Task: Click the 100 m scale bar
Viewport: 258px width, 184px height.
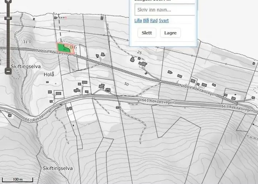Action: click(x=17, y=179)
